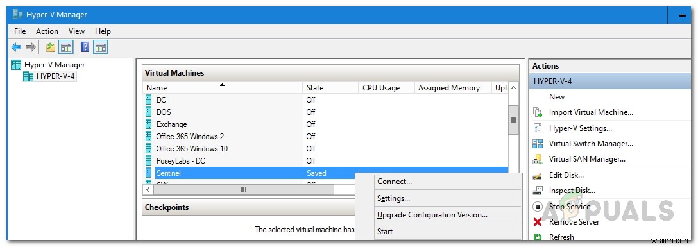Click the Stop Service action

570,207
